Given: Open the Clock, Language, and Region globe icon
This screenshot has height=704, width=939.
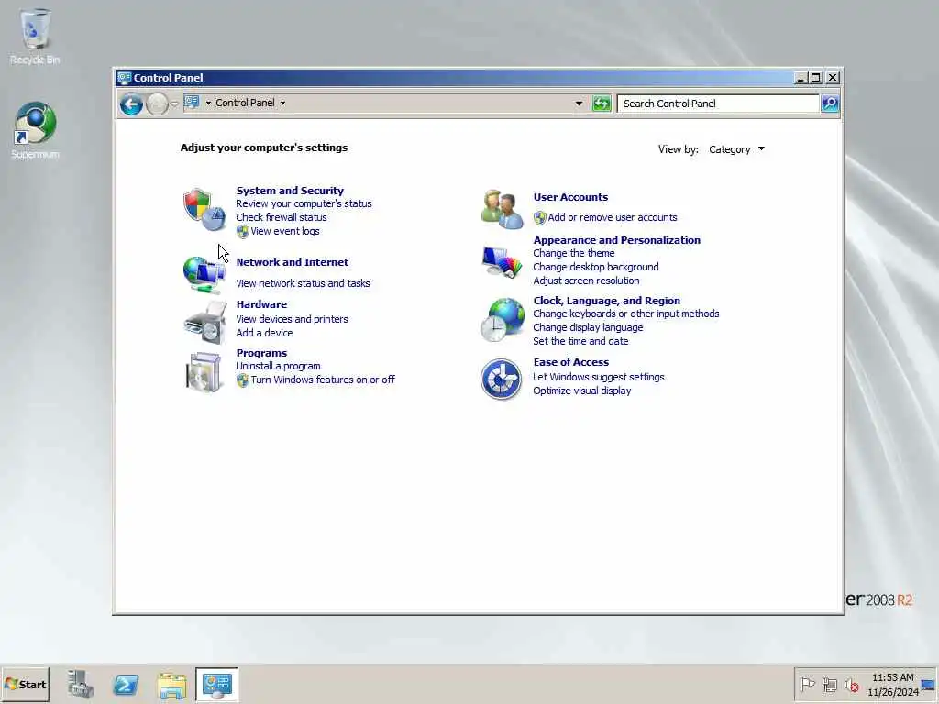Looking at the screenshot, I should 502,320.
